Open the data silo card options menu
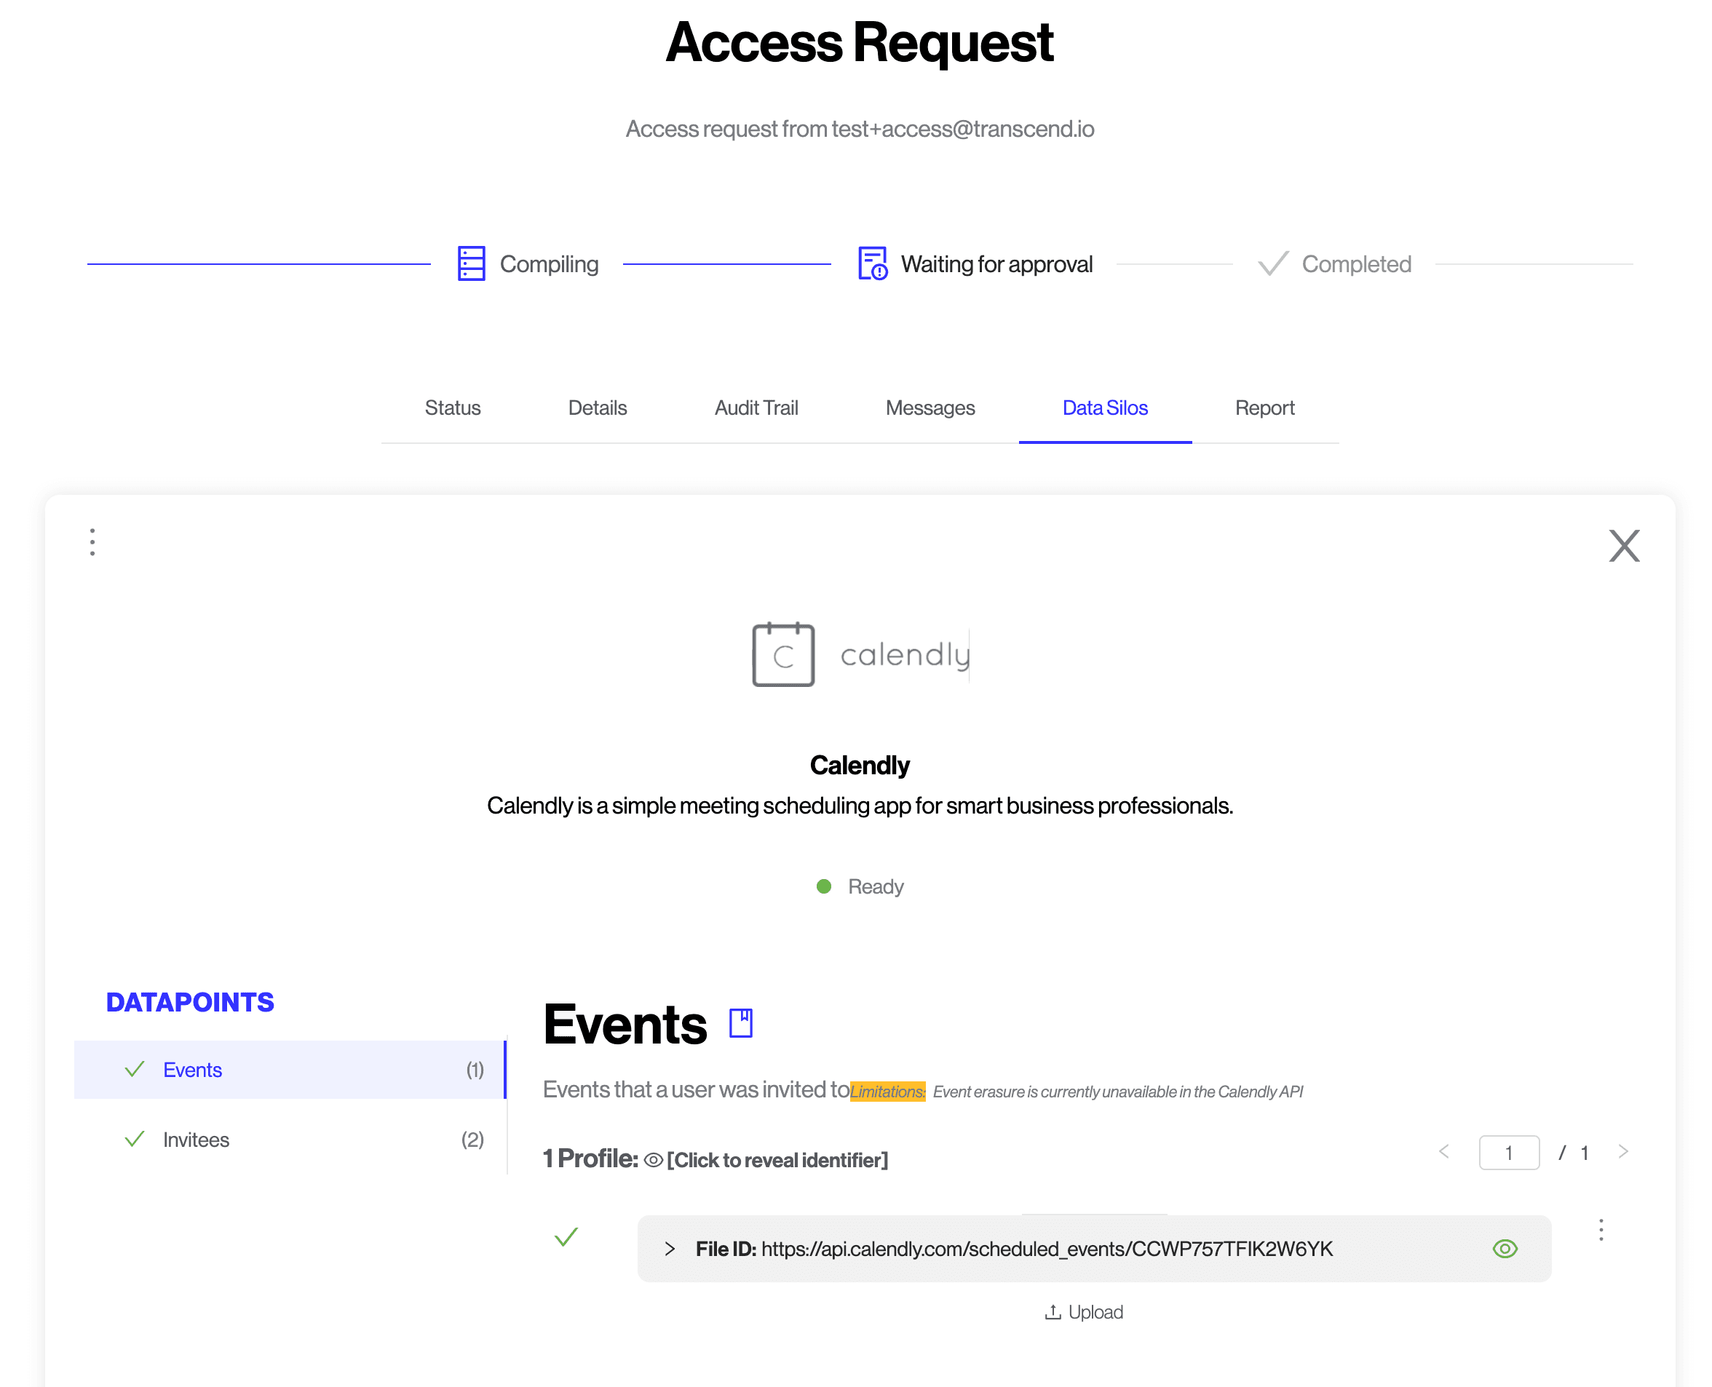The image size is (1712, 1387). point(92,541)
